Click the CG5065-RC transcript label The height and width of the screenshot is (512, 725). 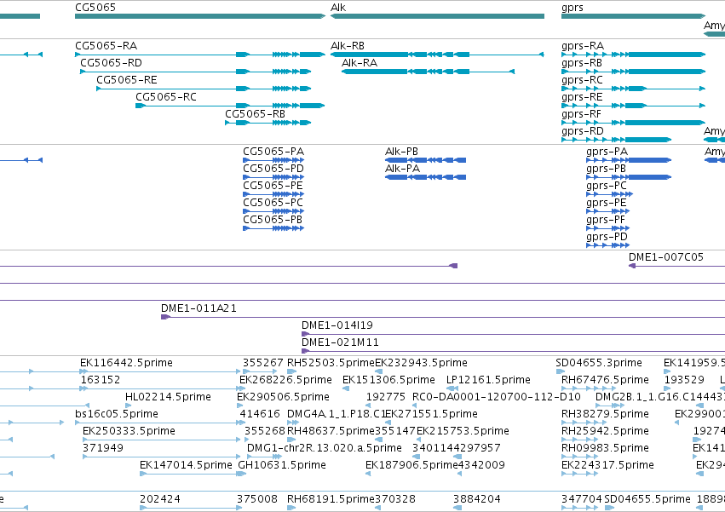166,97
